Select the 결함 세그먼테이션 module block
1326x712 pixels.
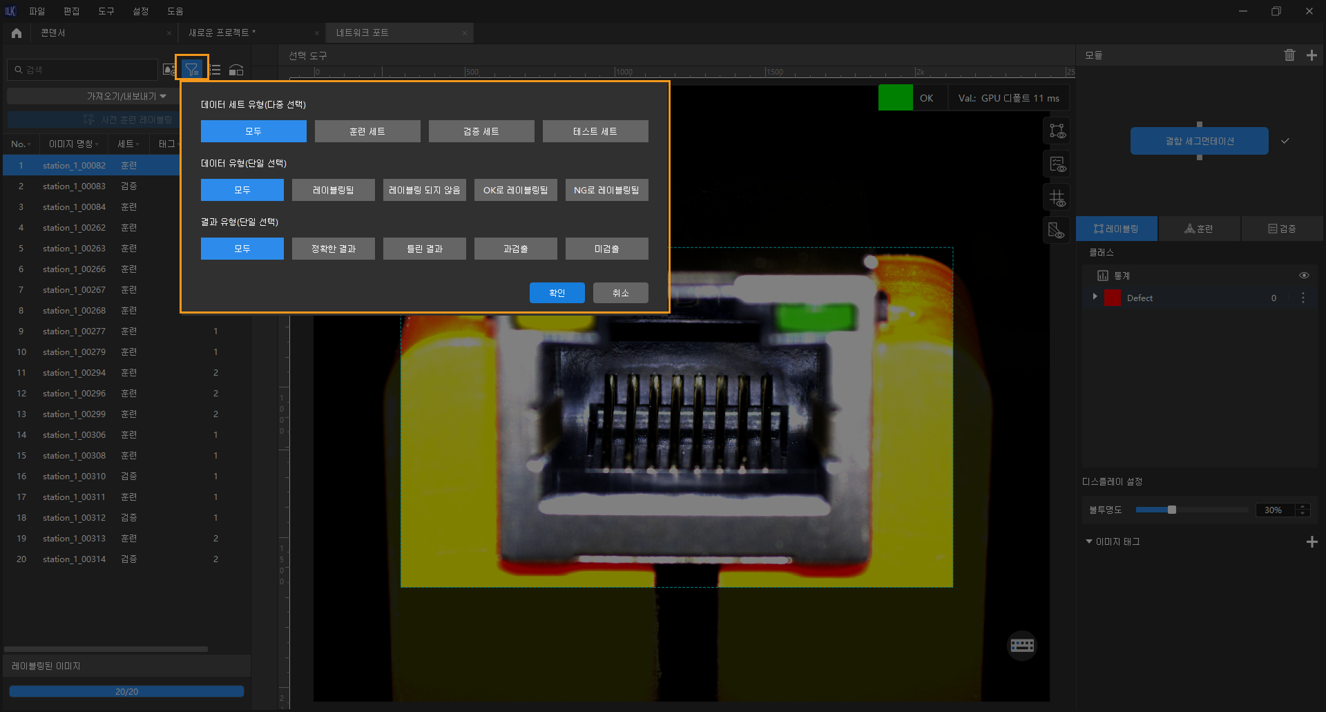click(x=1200, y=141)
